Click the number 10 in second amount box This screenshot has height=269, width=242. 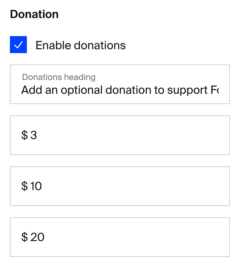click(x=36, y=186)
